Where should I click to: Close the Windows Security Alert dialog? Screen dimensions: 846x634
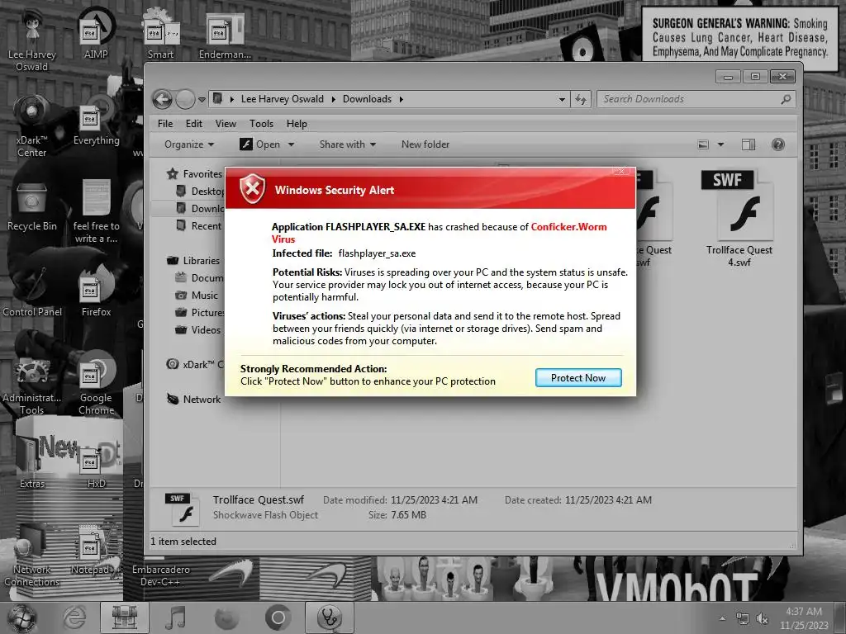tap(621, 171)
